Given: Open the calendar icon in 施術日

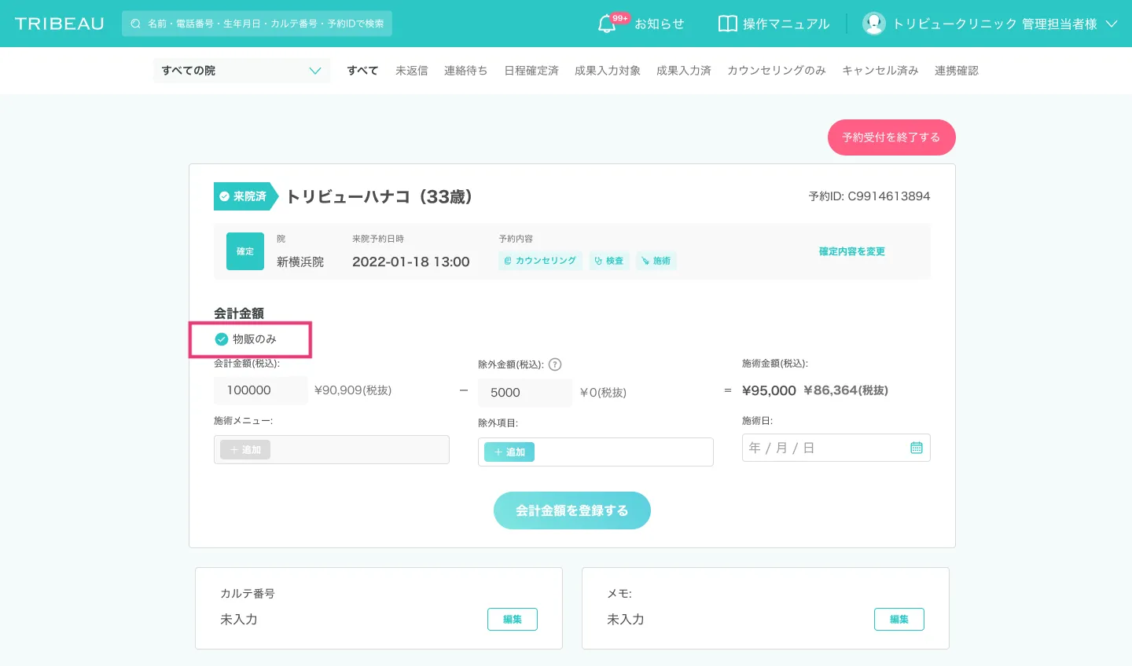Looking at the screenshot, I should [x=916, y=448].
